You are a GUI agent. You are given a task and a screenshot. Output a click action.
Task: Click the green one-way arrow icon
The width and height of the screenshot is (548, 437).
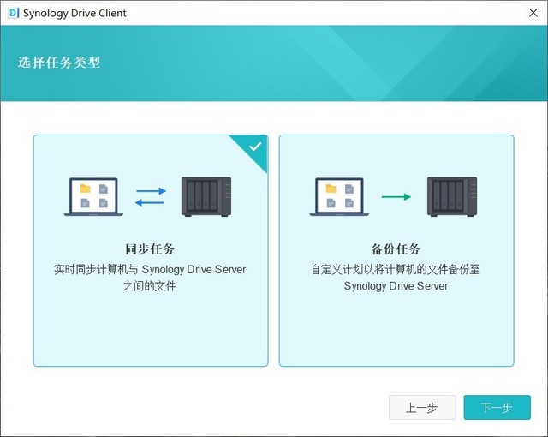(396, 197)
